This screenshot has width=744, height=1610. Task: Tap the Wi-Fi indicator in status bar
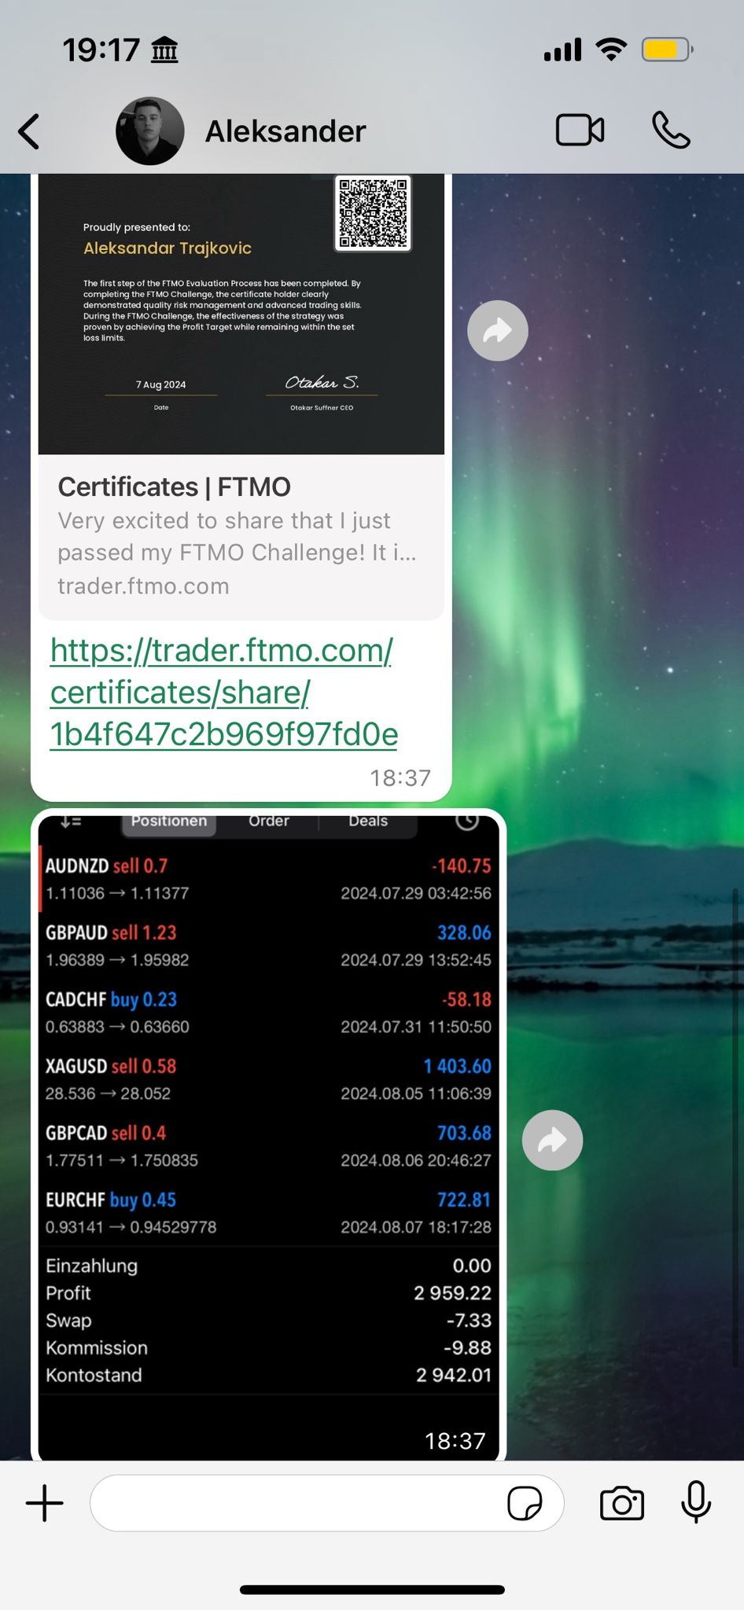[x=611, y=50]
